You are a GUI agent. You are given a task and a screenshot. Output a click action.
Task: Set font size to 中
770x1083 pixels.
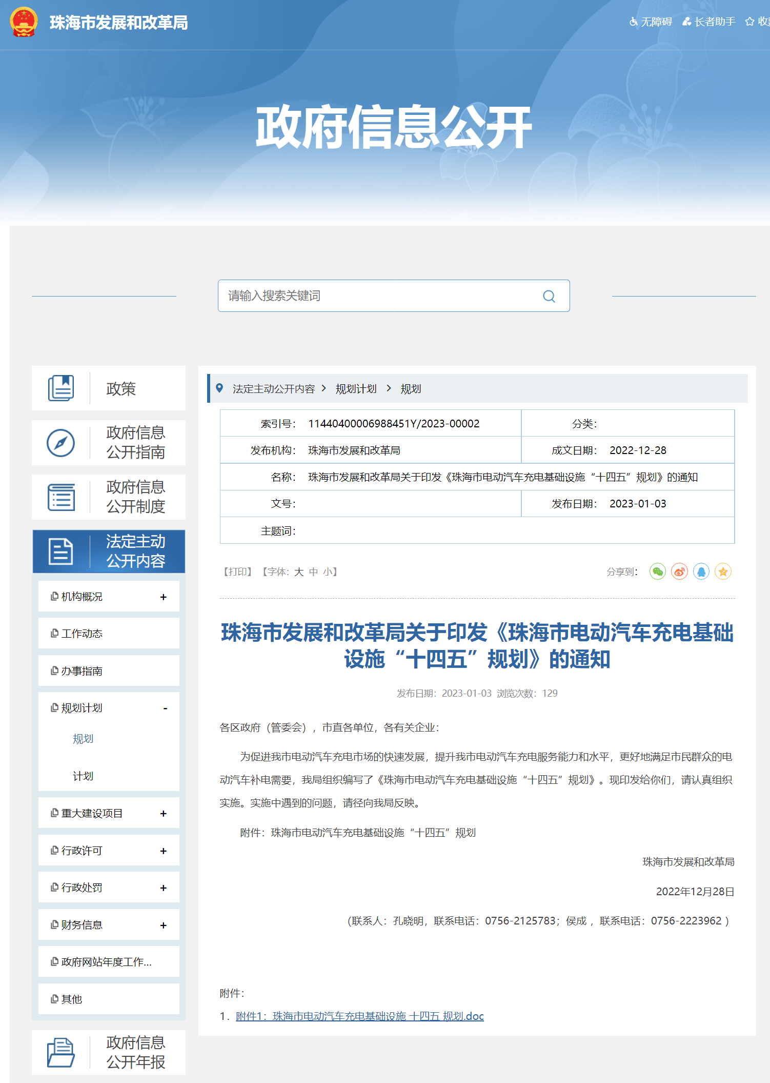[x=313, y=572]
